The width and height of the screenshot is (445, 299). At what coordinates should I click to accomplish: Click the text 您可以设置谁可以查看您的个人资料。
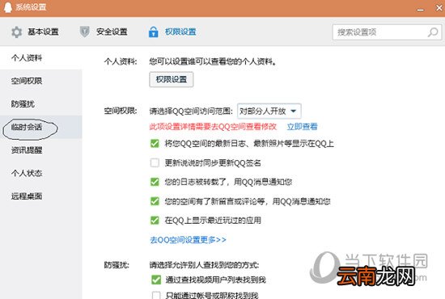[213, 61]
